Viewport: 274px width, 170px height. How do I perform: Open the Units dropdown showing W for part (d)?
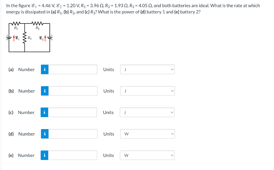tap(147, 134)
